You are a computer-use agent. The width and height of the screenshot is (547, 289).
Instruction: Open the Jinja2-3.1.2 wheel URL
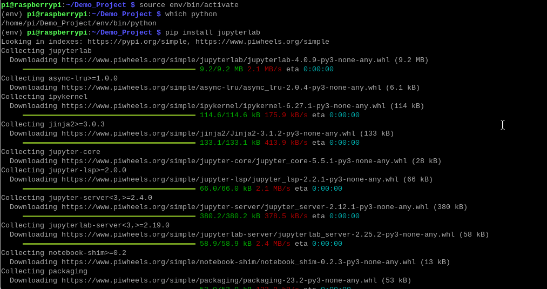(x=208, y=133)
